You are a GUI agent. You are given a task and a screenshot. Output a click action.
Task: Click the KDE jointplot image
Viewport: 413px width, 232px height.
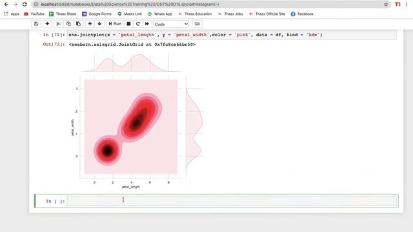point(137,121)
